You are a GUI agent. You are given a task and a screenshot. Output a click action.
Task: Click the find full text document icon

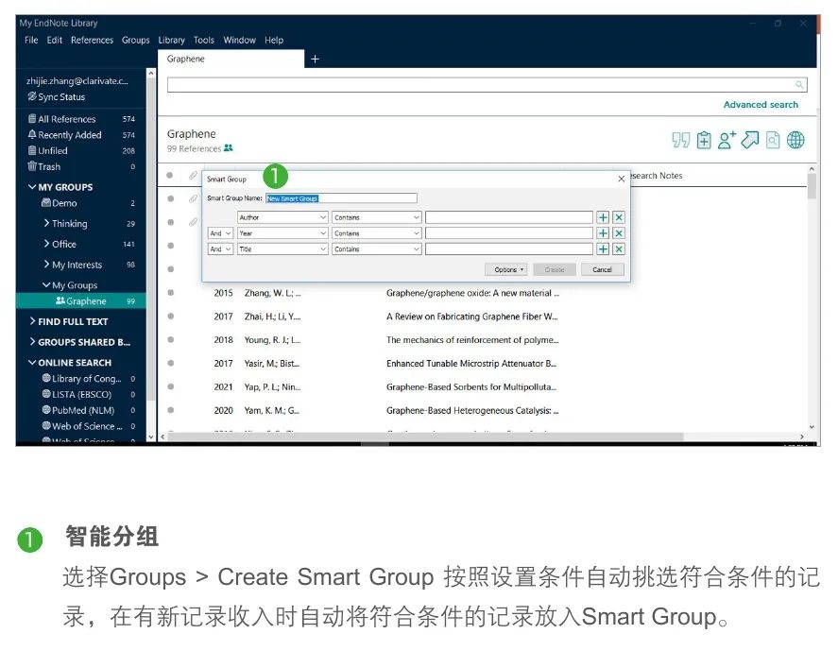point(773,140)
